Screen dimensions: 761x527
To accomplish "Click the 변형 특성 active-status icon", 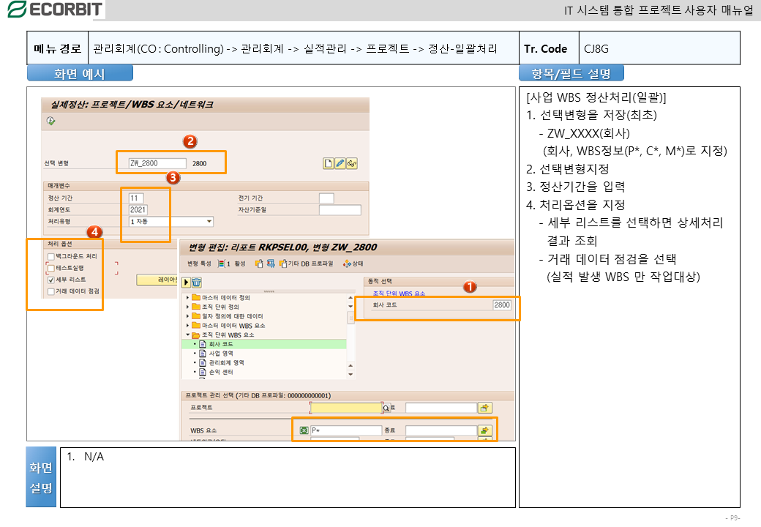I will [221, 263].
